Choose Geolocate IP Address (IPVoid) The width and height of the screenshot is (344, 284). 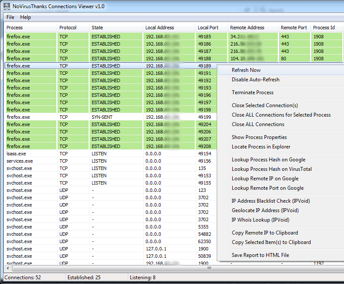[x=265, y=210]
